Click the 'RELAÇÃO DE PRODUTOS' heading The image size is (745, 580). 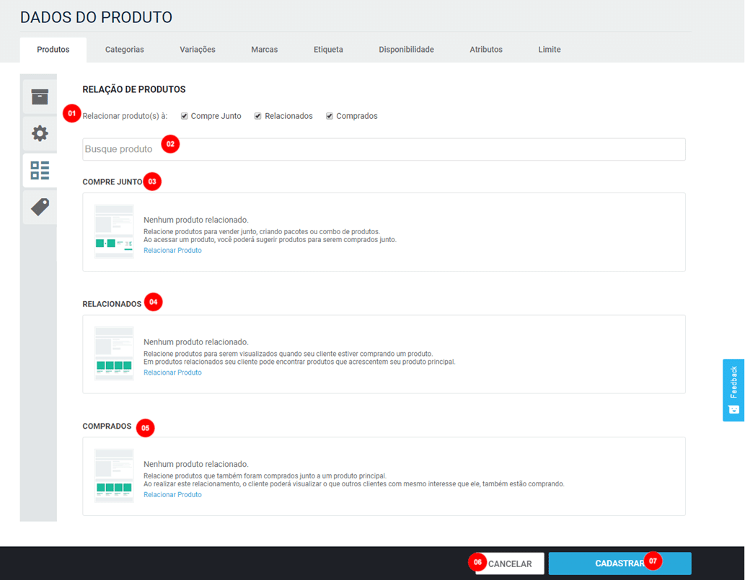pyautogui.click(x=134, y=89)
